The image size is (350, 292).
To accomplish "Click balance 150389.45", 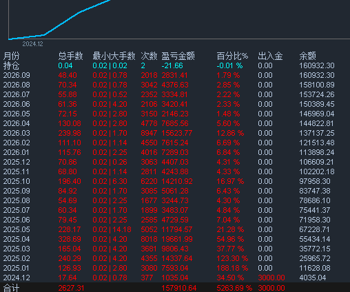I will tap(317, 105).
